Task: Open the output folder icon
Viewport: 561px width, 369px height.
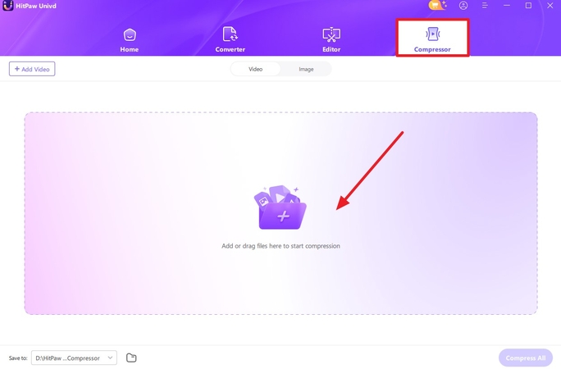Action: pyautogui.click(x=131, y=358)
